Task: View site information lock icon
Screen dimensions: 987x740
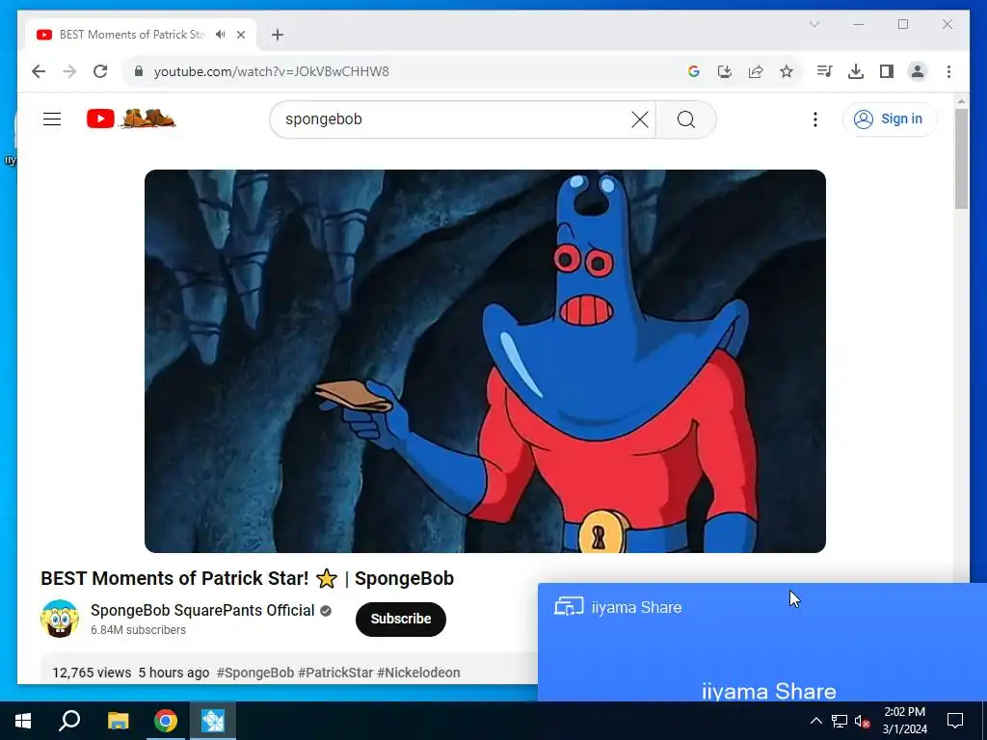Action: [x=139, y=71]
